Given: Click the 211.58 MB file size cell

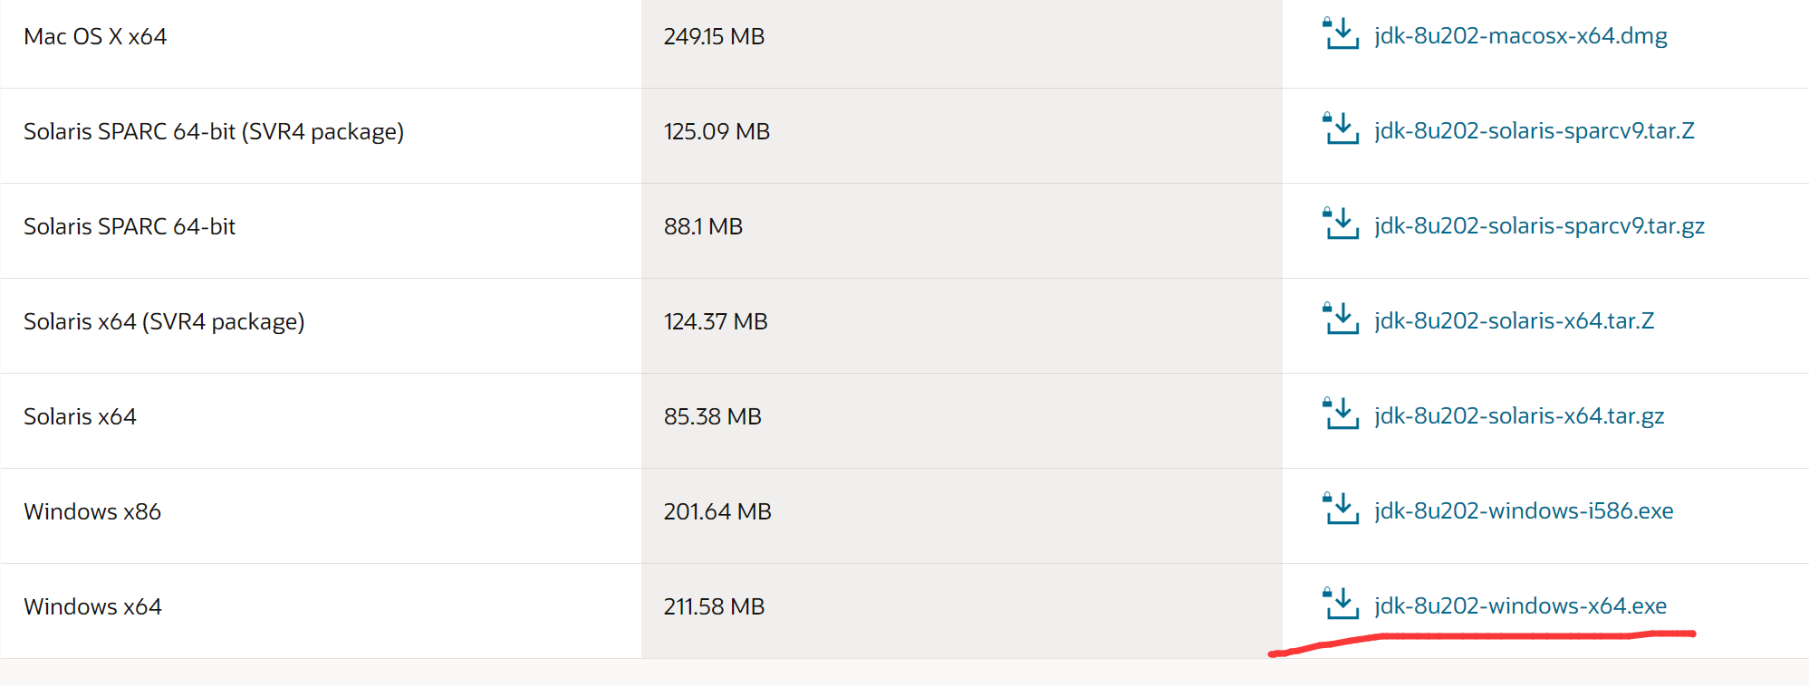Looking at the screenshot, I should [714, 607].
